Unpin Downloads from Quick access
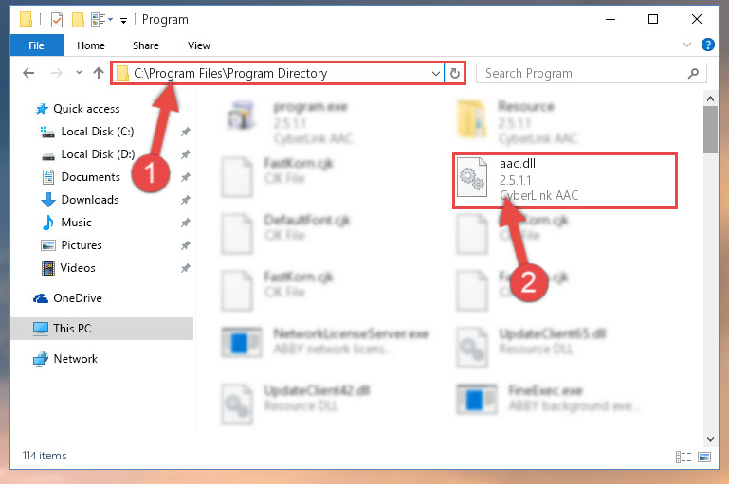Image resolution: width=729 pixels, height=484 pixels. click(185, 200)
